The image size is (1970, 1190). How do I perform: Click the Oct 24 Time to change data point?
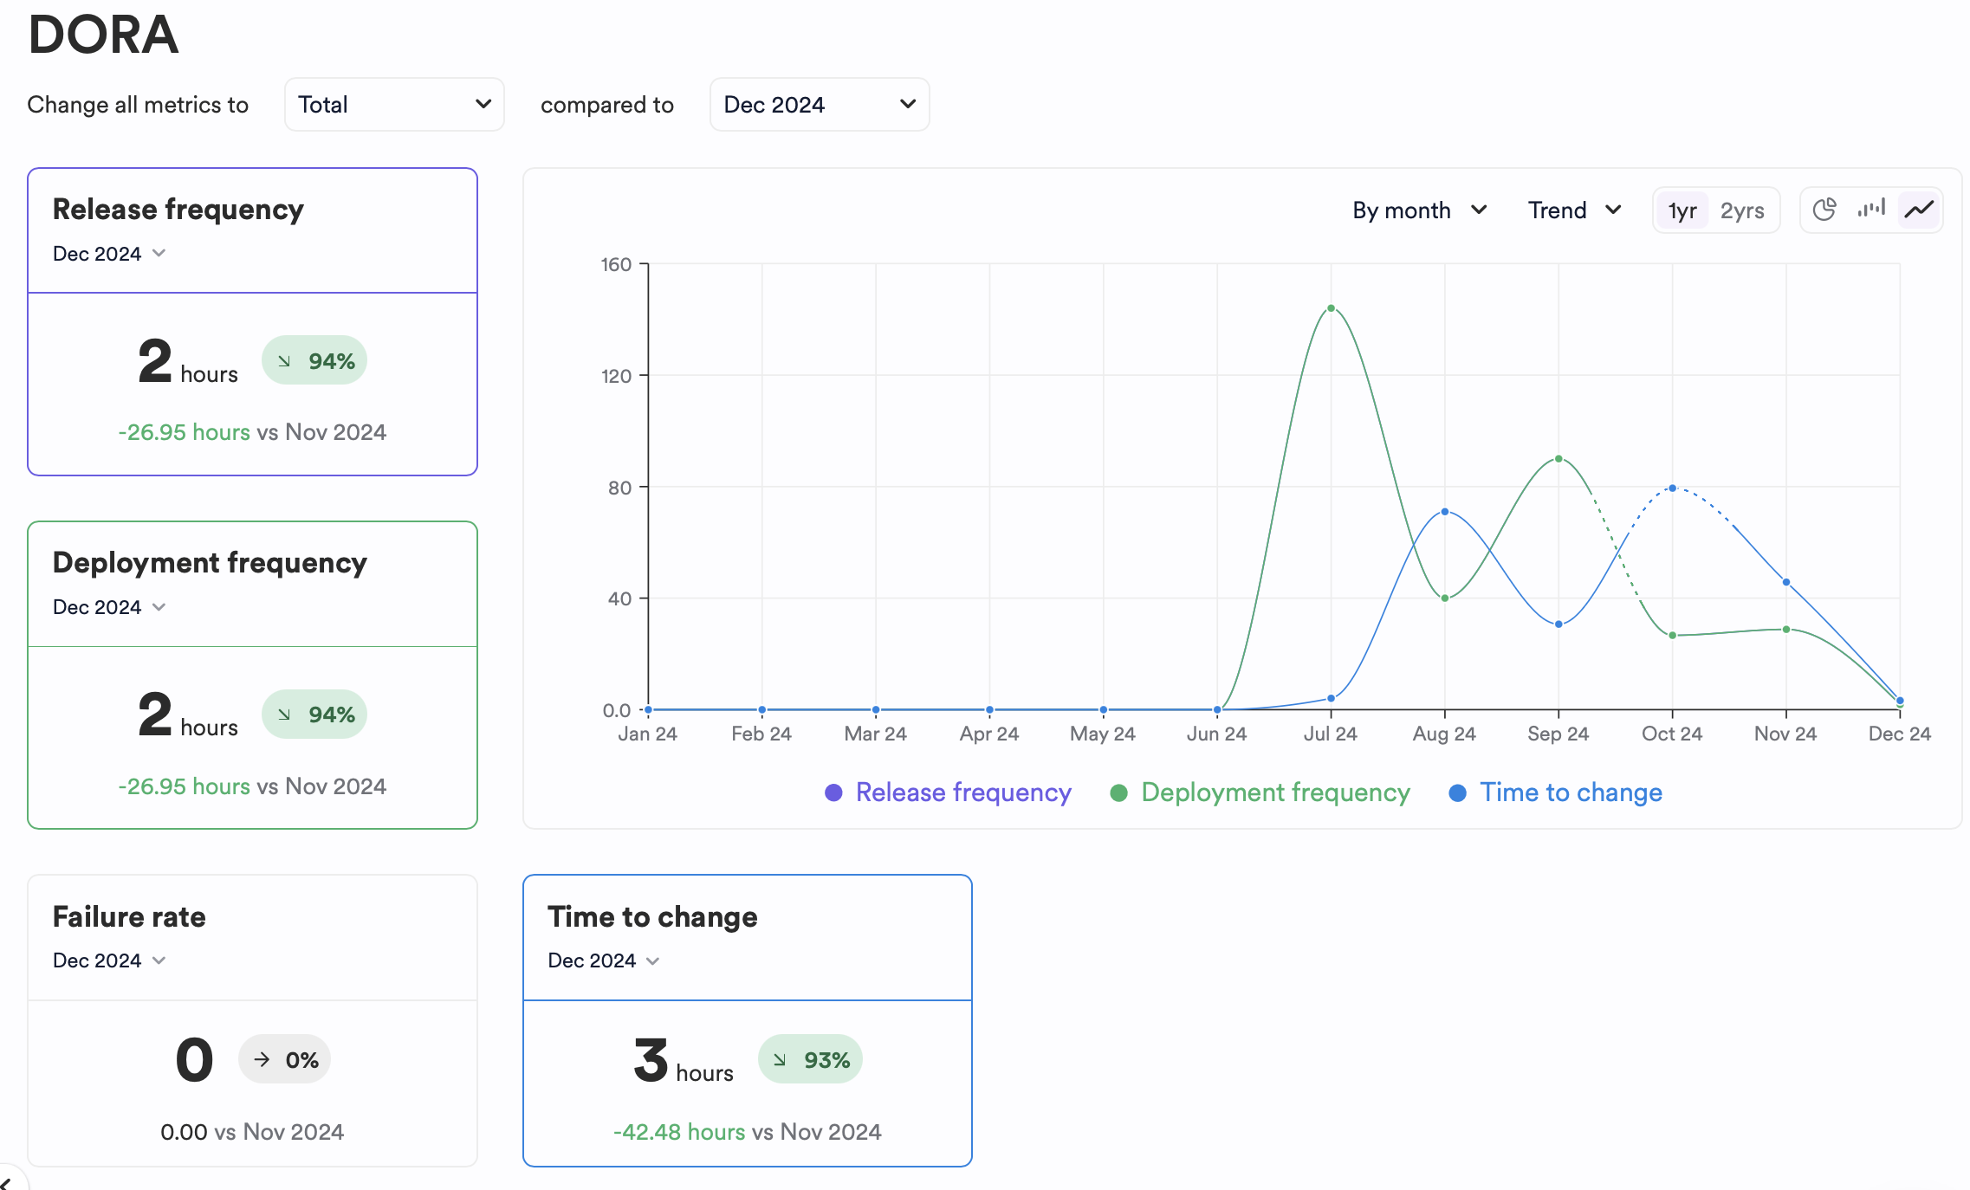1672,488
